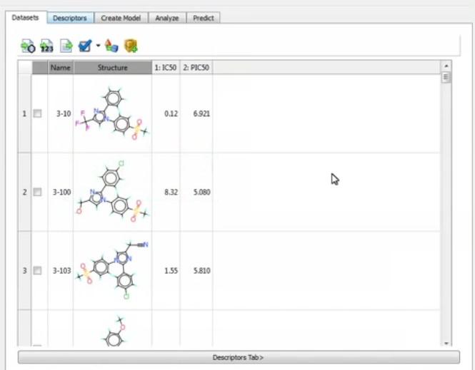475x370 pixels.
Task: Click the export dataset page icon
Action: 66,46
